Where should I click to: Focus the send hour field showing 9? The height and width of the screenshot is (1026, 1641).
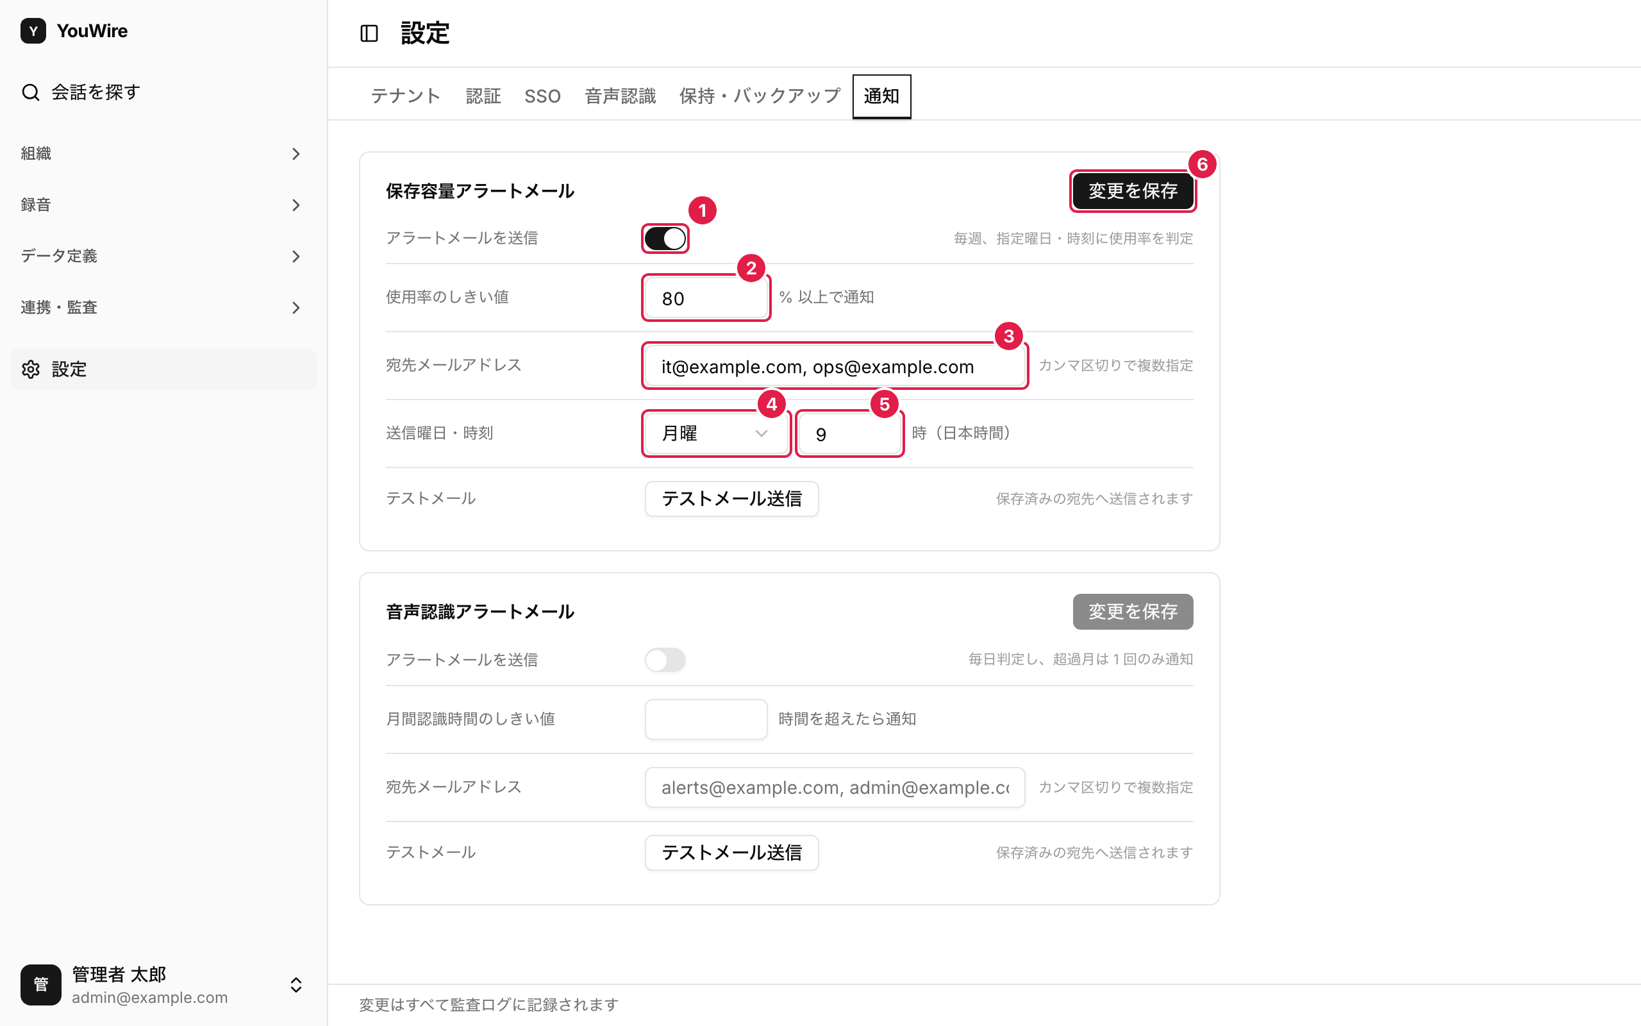click(x=849, y=433)
